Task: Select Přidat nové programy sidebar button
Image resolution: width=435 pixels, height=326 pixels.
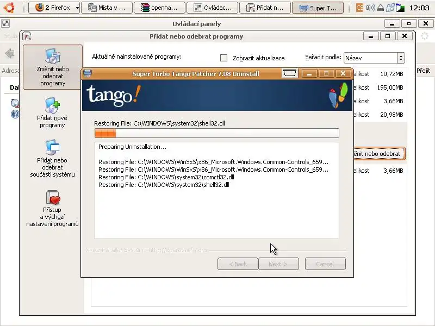Action: (x=52, y=112)
